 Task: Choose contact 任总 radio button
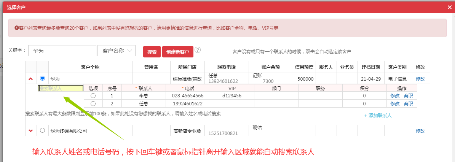pyautogui.click(x=93, y=103)
